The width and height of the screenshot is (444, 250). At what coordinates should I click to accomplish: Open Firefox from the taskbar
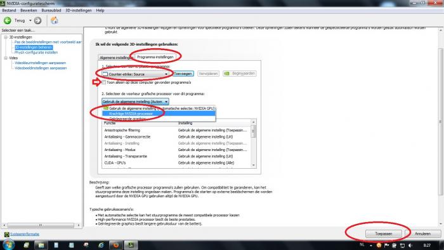[x=116, y=245]
